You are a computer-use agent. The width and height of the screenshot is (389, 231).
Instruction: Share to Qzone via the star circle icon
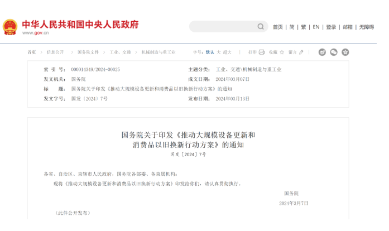coord(345,52)
